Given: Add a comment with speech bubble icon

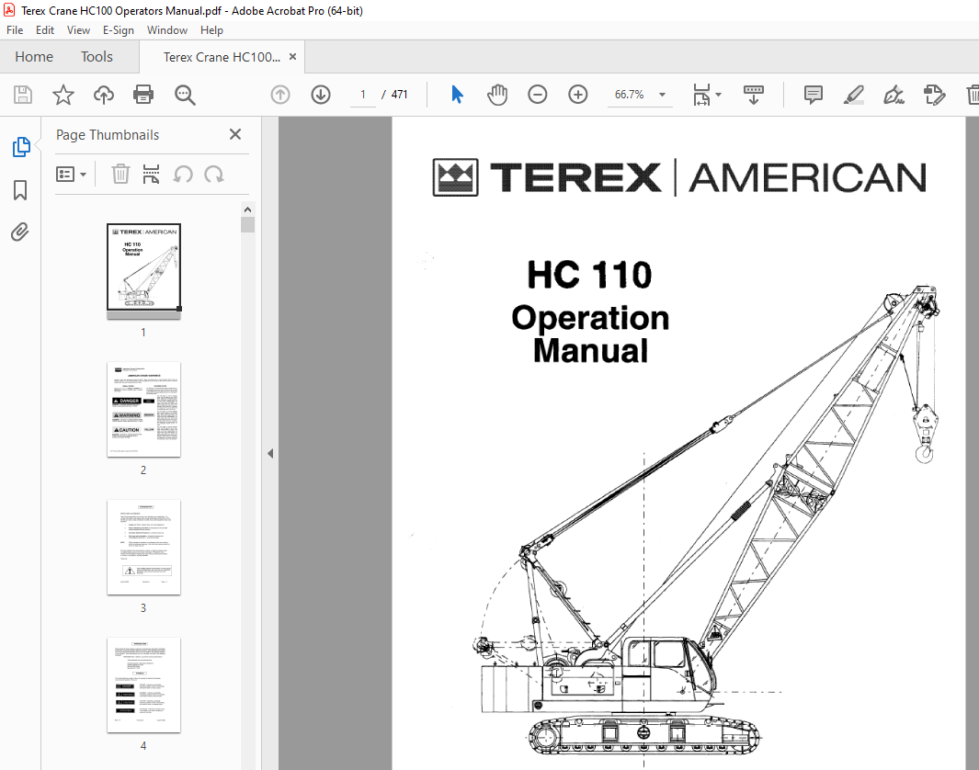Looking at the screenshot, I should coord(813,95).
